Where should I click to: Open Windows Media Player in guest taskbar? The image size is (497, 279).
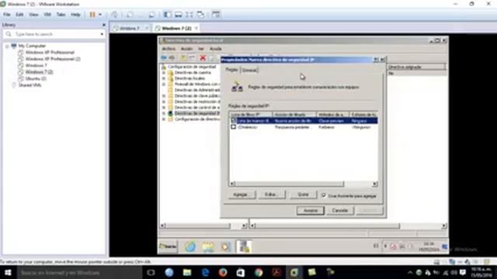pyautogui.click(x=226, y=246)
